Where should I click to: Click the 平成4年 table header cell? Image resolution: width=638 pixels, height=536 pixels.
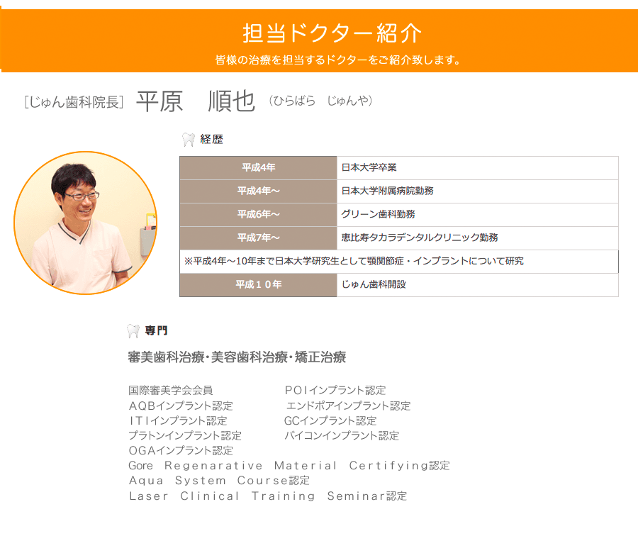[x=258, y=168]
